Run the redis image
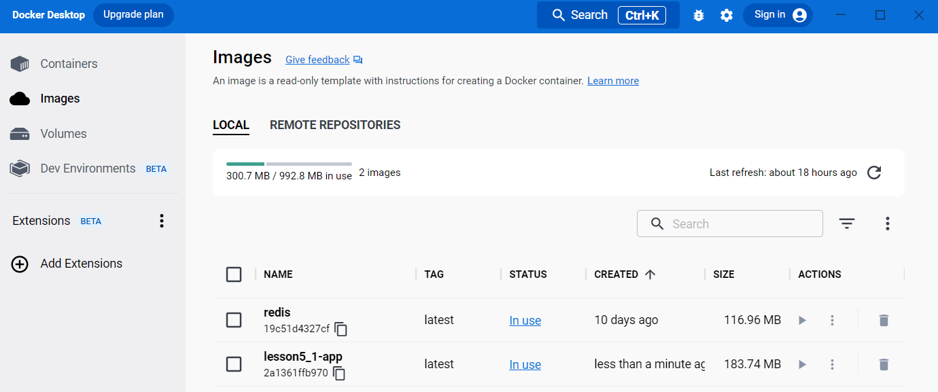The height and width of the screenshot is (392, 938). 803,320
